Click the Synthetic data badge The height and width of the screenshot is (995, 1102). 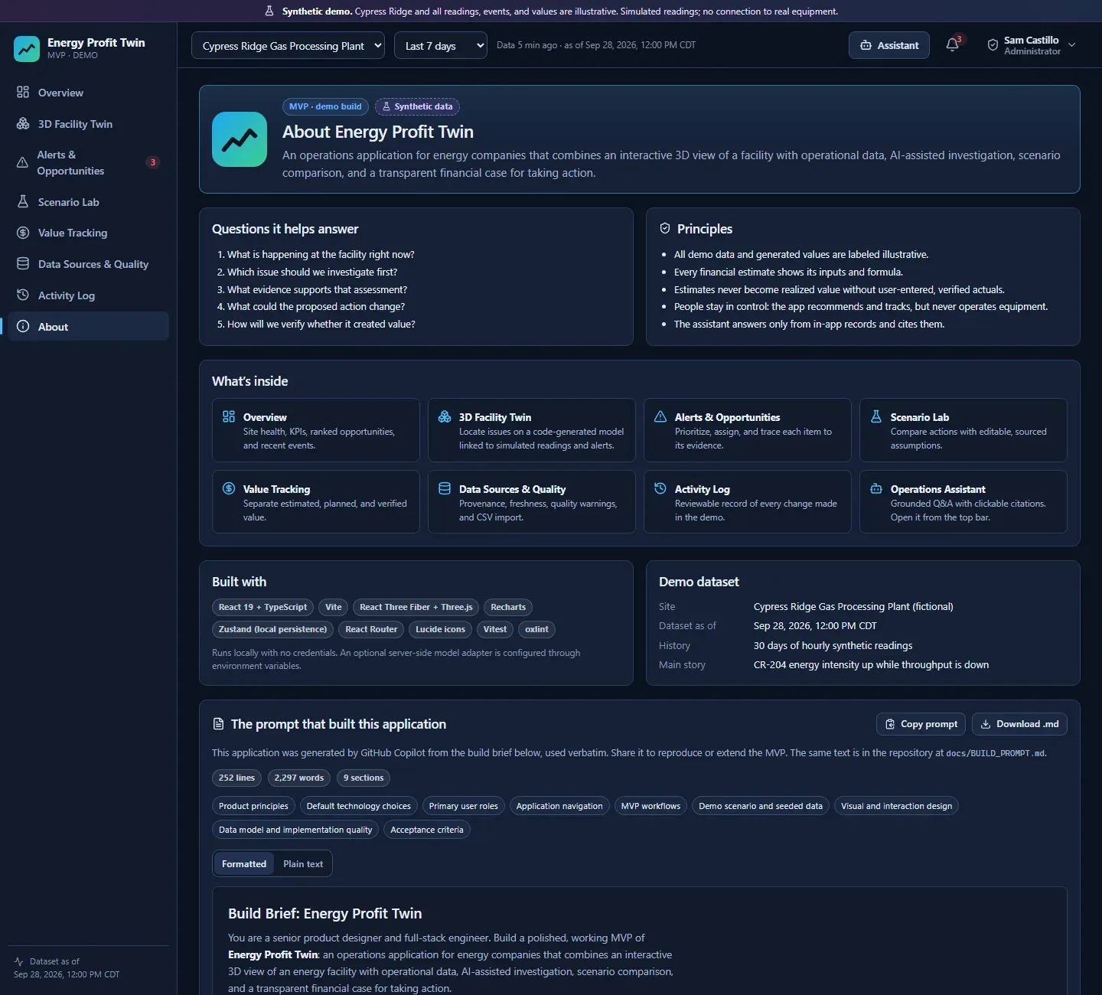[x=417, y=106]
